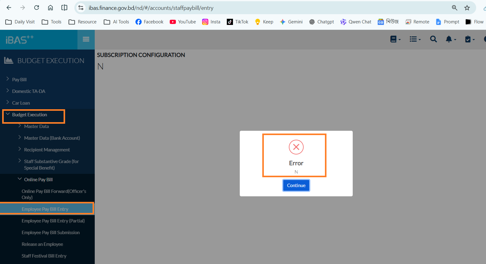The height and width of the screenshot is (264, 486).
Task: Bookmark this page with star icon
Action: coord(467,8)
